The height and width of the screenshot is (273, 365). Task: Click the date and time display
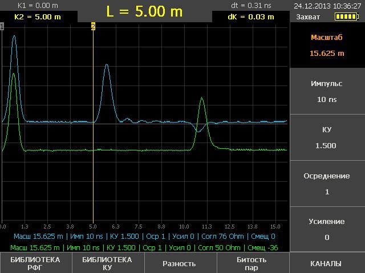pos(327,6)
